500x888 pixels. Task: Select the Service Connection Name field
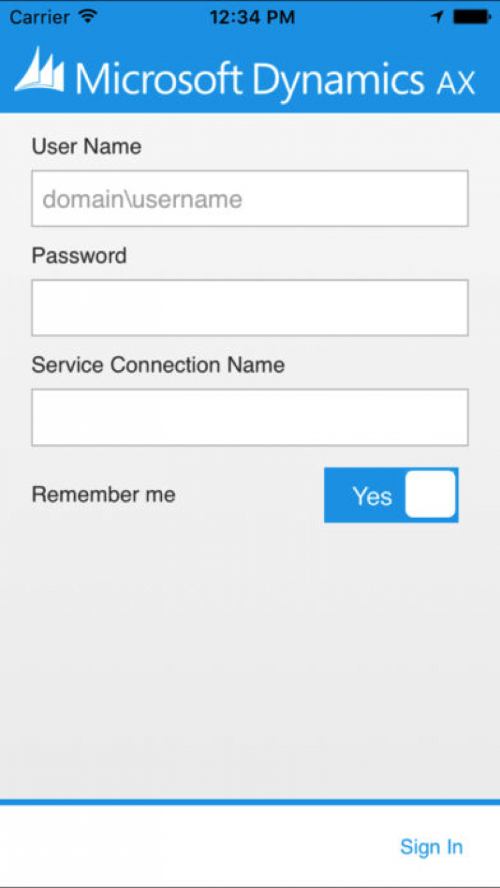pyautogui.click(x=249, y=417)
